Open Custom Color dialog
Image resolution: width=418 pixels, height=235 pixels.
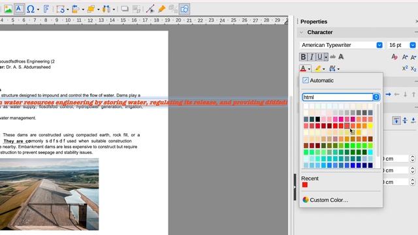point(325,200)
